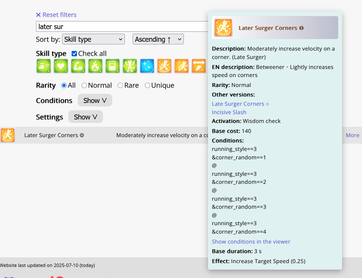The height and width of the screenshot is (278, 362).
Task: Expand the Conditions Show section
Action: pyautogui.click(x=95, y=100)
